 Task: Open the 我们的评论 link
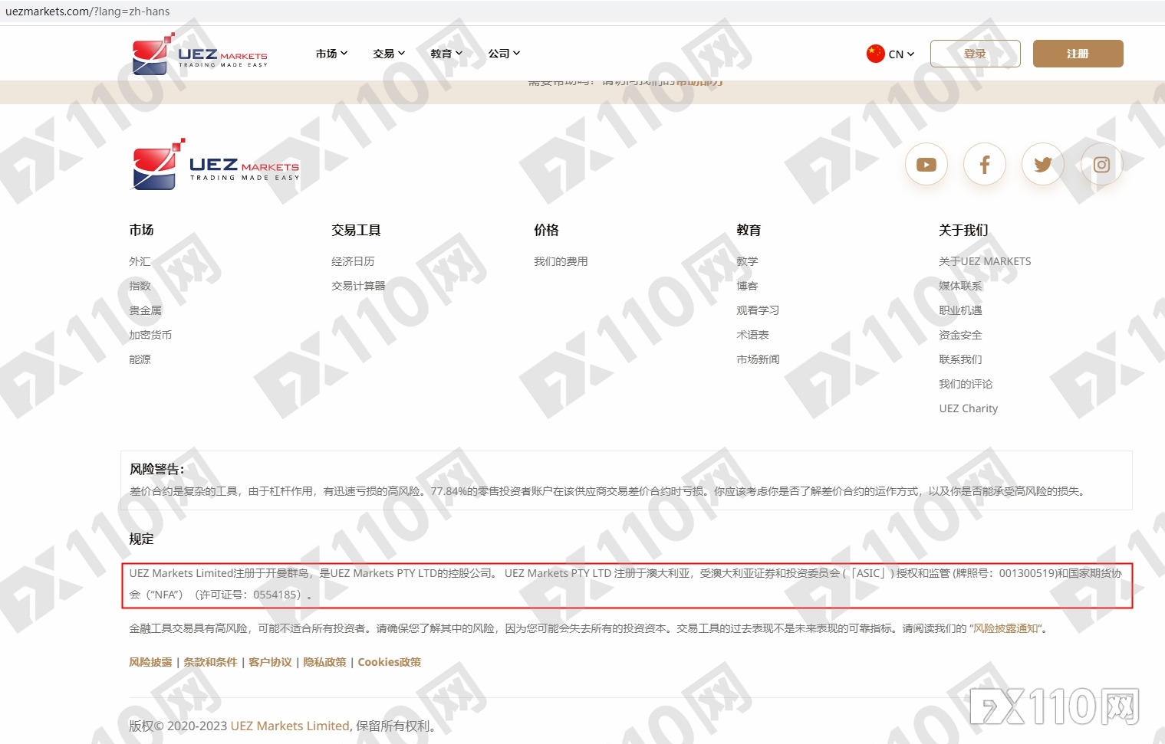click(966, 384)
